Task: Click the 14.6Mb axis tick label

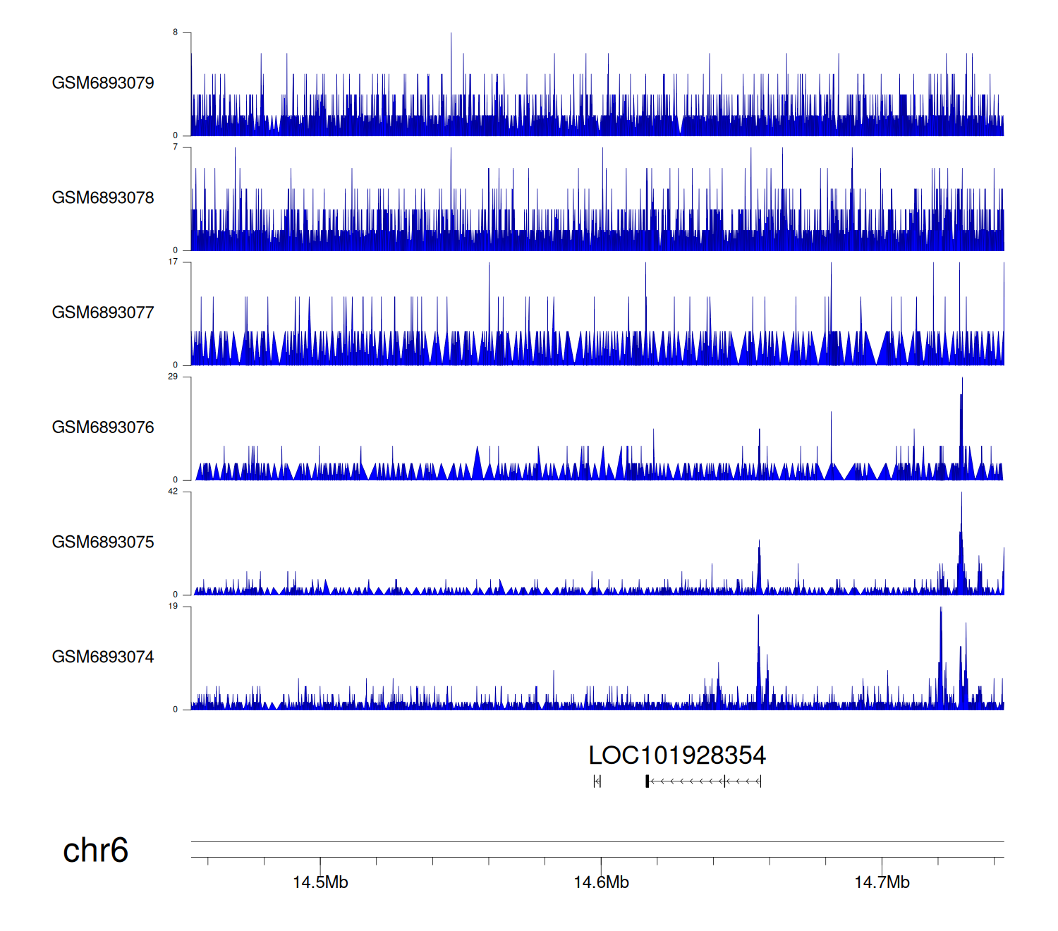Action: pos(601,882)
